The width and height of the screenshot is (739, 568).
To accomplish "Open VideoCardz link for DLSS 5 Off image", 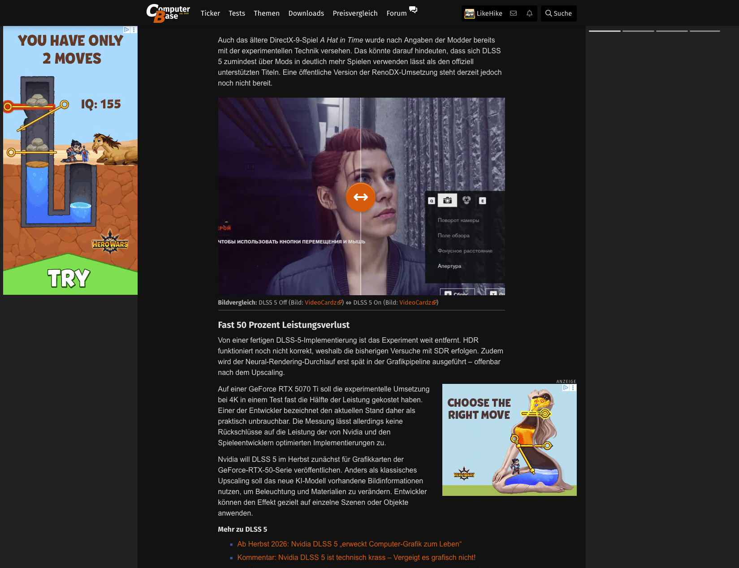I will tap(323, 302).
